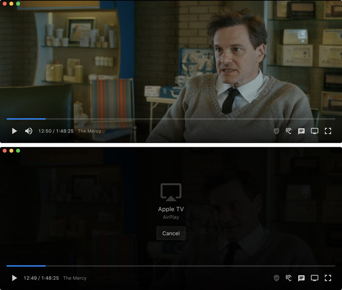Play the video in the bottom window
The image size is (342, 290).
pyautogui.click(x=14, y=278)
